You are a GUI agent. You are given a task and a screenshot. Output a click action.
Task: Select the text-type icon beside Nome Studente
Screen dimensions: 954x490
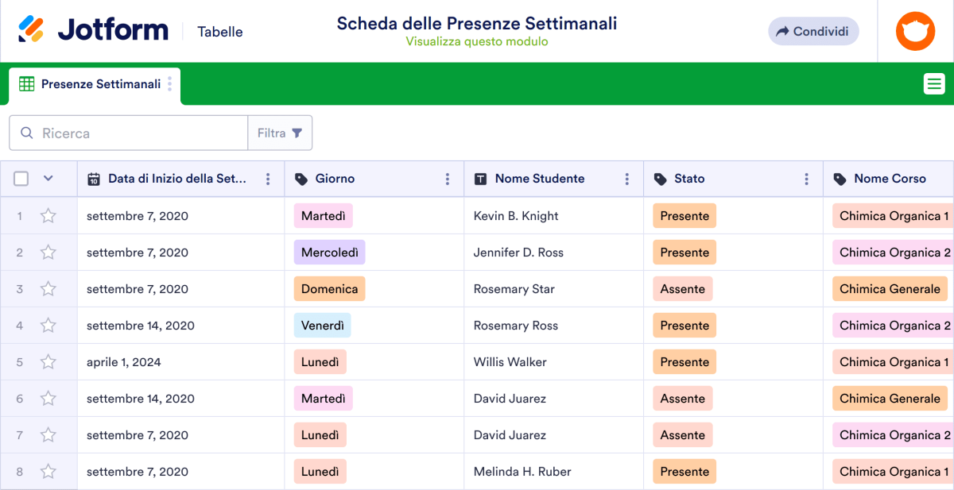click(481, 179)
